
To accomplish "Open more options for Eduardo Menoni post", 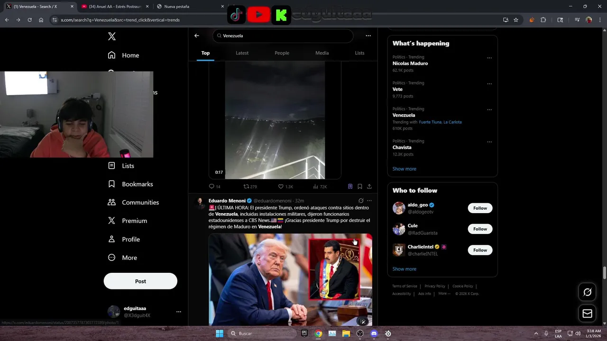I will [x=369, y=201].
